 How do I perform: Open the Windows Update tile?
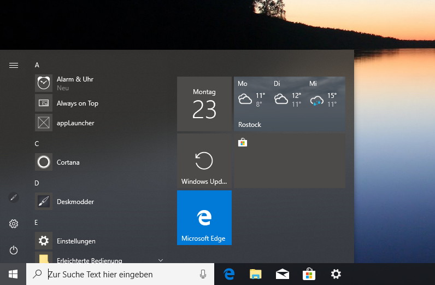click(204, 161)
